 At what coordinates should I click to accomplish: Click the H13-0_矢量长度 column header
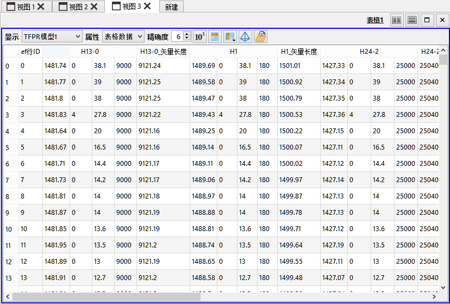163,52
